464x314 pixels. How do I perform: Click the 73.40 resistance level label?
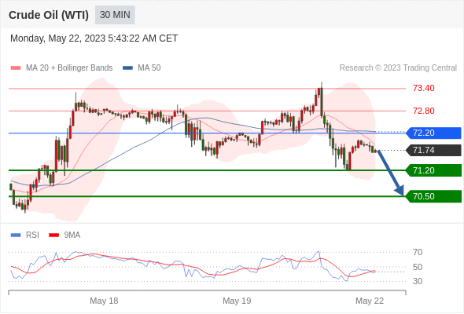tap(424, 88)
